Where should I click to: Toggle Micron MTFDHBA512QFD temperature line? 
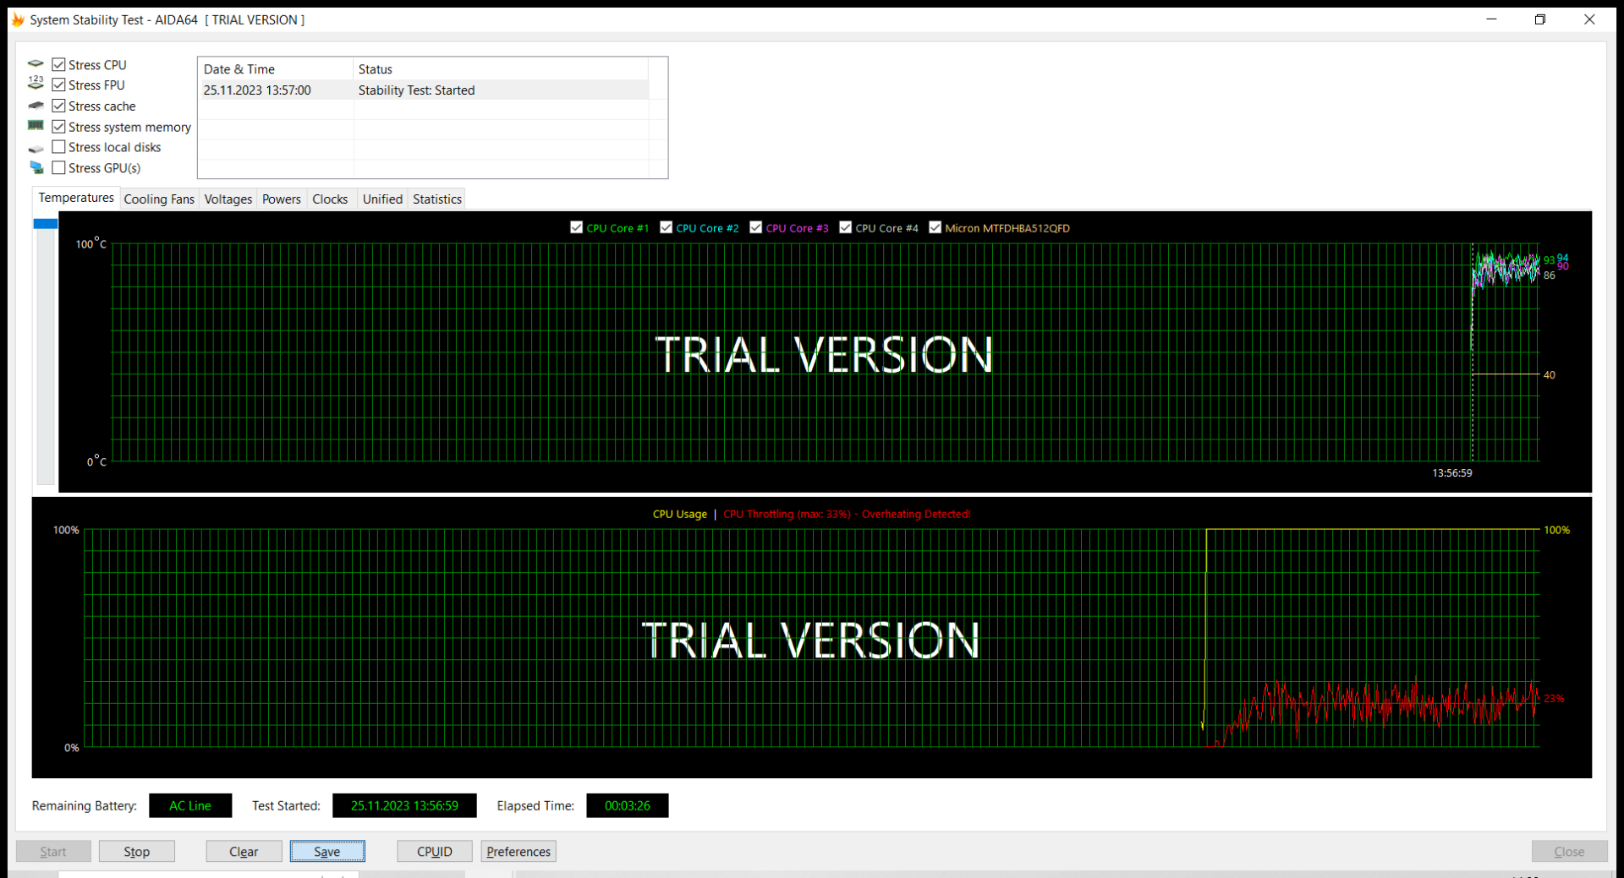(935, 227)
